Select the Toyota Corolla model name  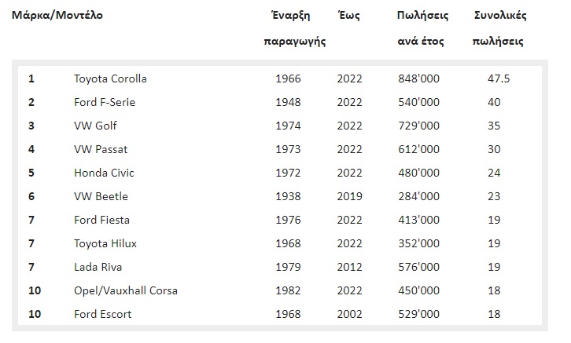(110, 78)
